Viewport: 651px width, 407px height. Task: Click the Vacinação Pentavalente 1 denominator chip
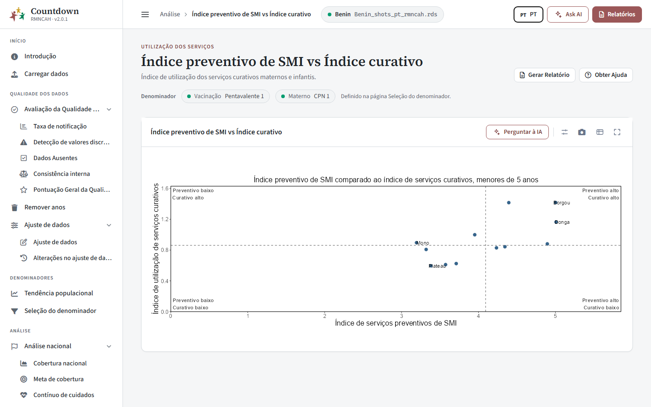pyautogui.click(x=226, y=96)
